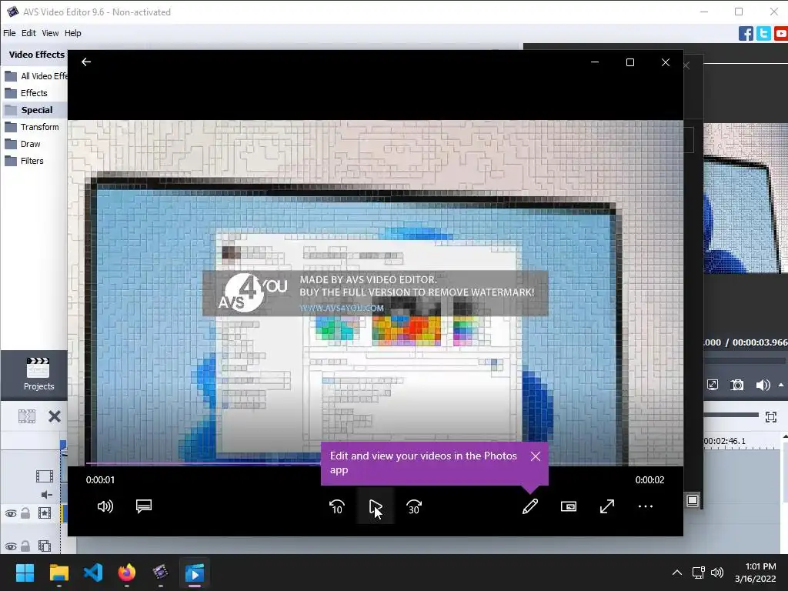
Task: Skip back 10 seconds in player
Action: pos(337,506)
